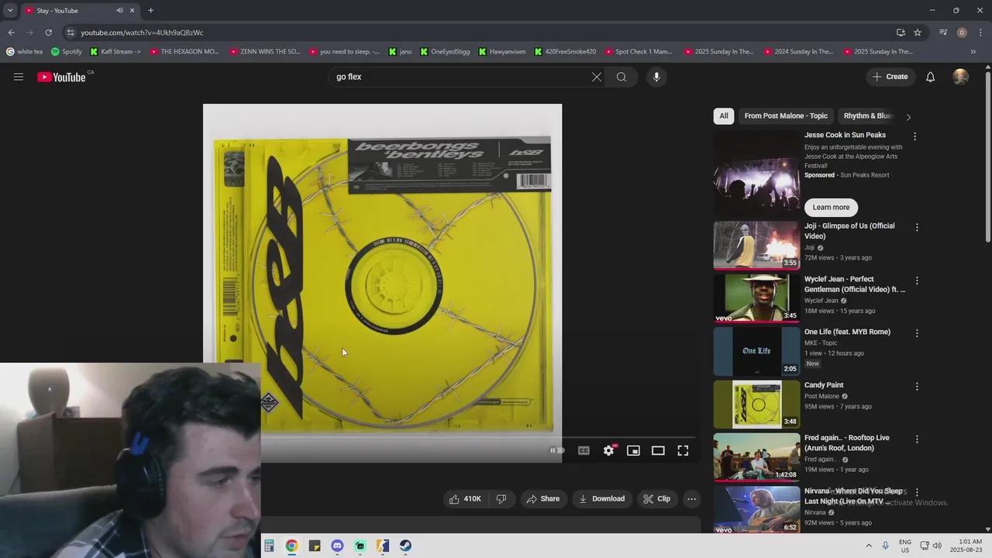This screenshot has height=558, width=992.
Task: Open the Spotify bookmark
Action: (x=67, y=52)
